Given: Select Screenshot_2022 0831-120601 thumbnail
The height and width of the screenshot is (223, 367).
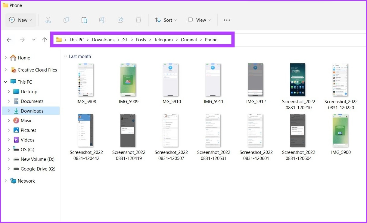Looking at the screenshot, I should pos(255,130).
